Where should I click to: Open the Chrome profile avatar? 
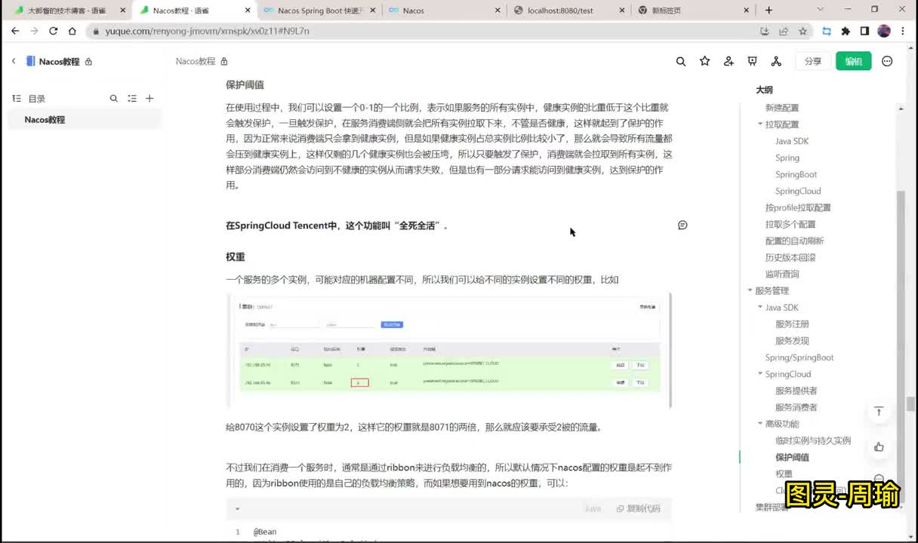884,31
